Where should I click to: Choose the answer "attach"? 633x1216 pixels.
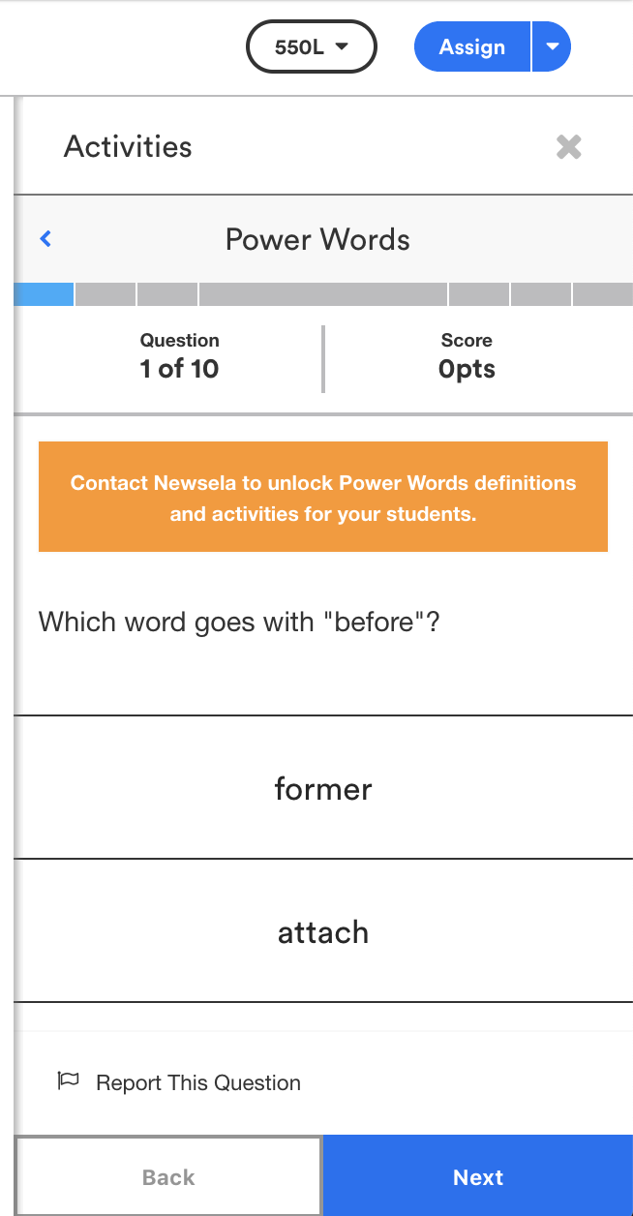point(322,931)
